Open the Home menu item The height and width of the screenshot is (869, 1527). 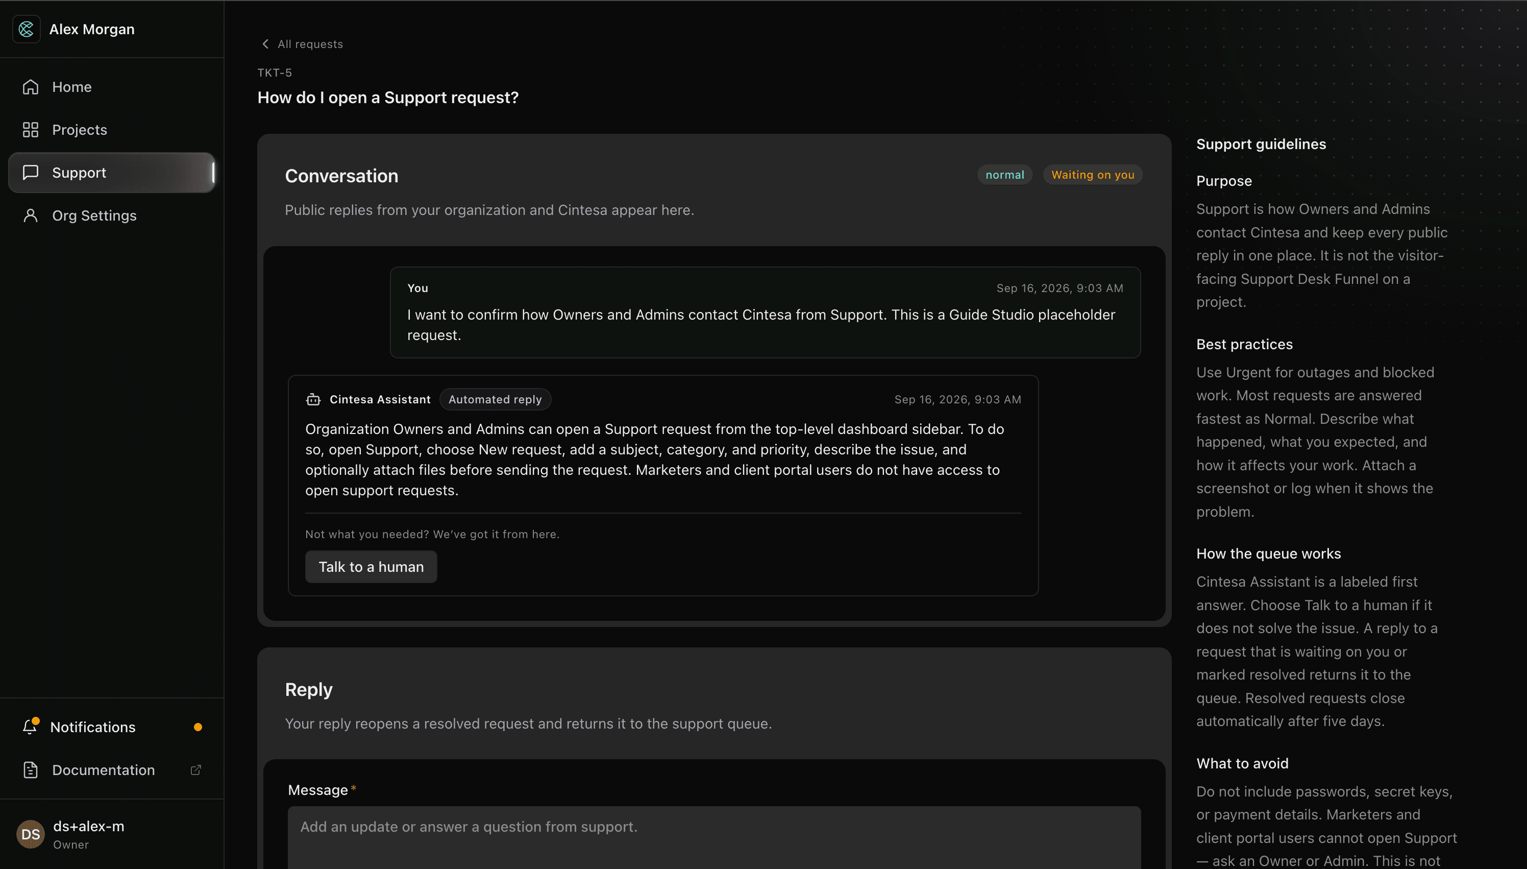112,87
